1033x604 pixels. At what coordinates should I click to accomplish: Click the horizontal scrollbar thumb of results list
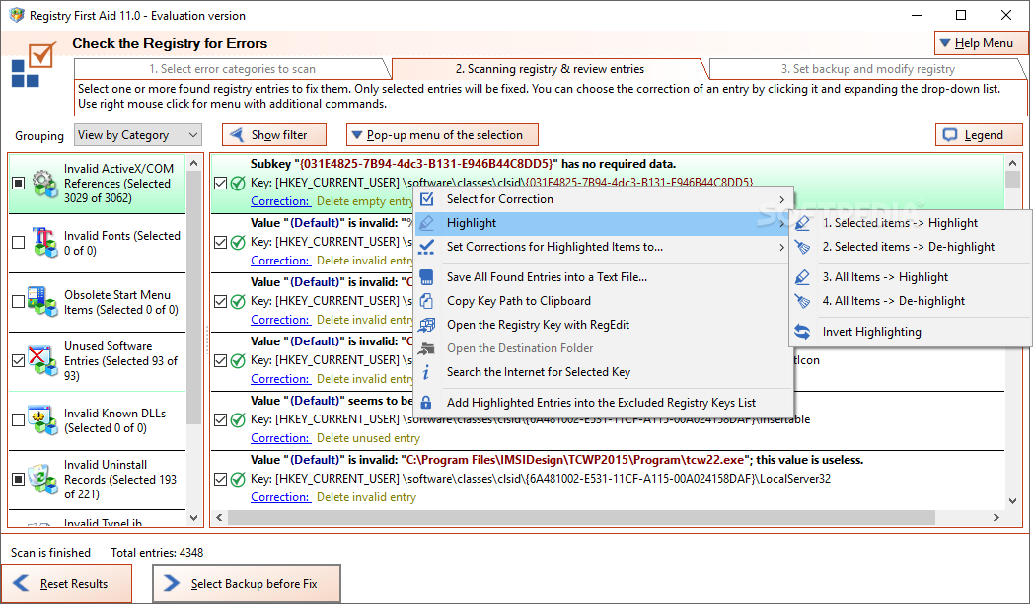(581, 518)
